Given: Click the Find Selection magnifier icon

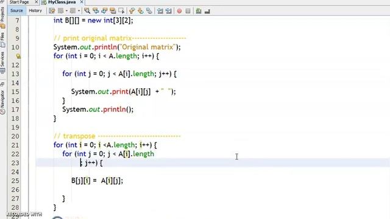Looking at the screenshot, I should pyautogui.click(x=87, y=11).
